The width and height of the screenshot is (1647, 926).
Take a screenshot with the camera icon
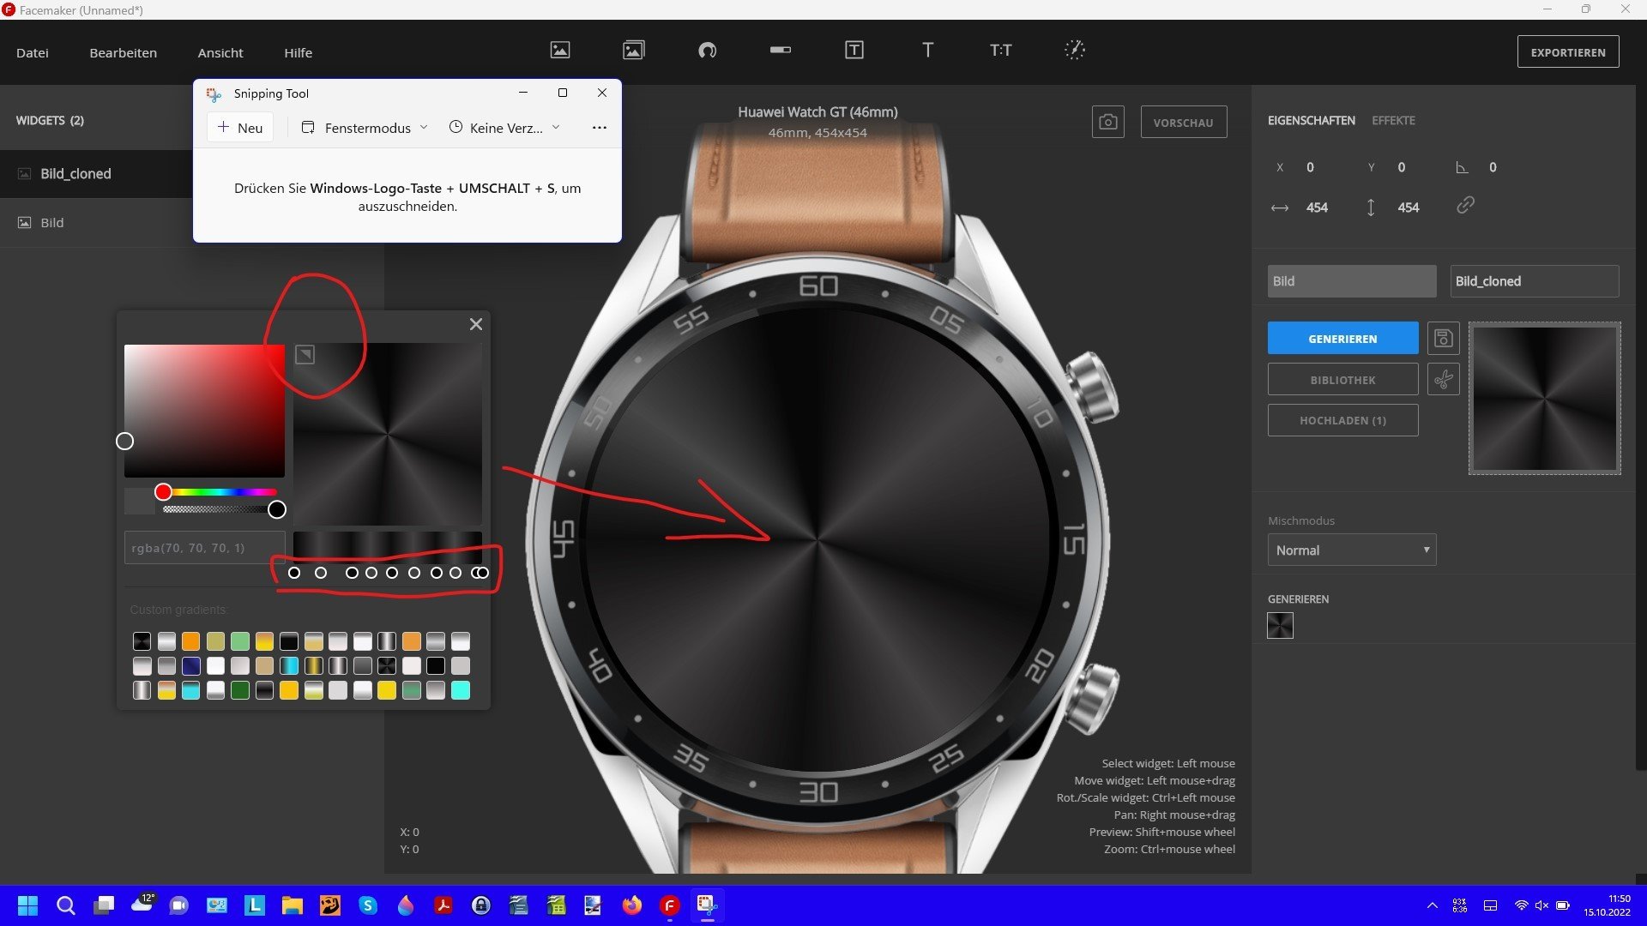pyautogui.click(x=1107, y=123)
